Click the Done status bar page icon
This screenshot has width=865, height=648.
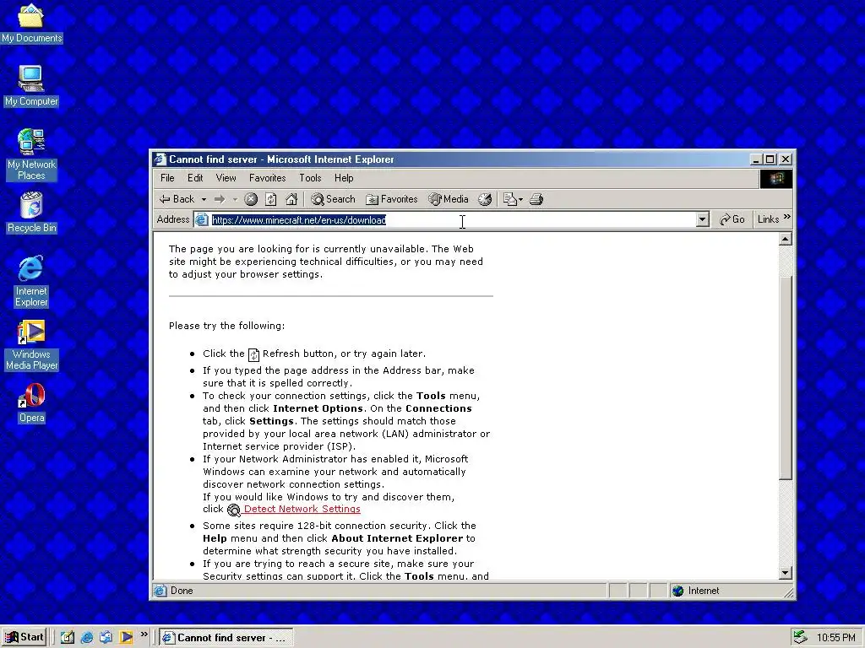point(160,591)
